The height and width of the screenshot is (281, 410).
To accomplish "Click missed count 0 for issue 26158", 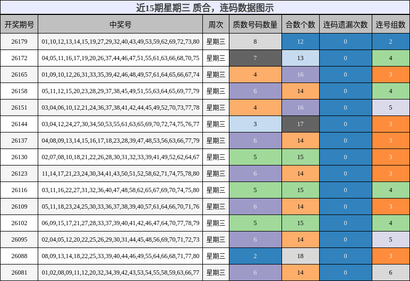I will 345,91.
